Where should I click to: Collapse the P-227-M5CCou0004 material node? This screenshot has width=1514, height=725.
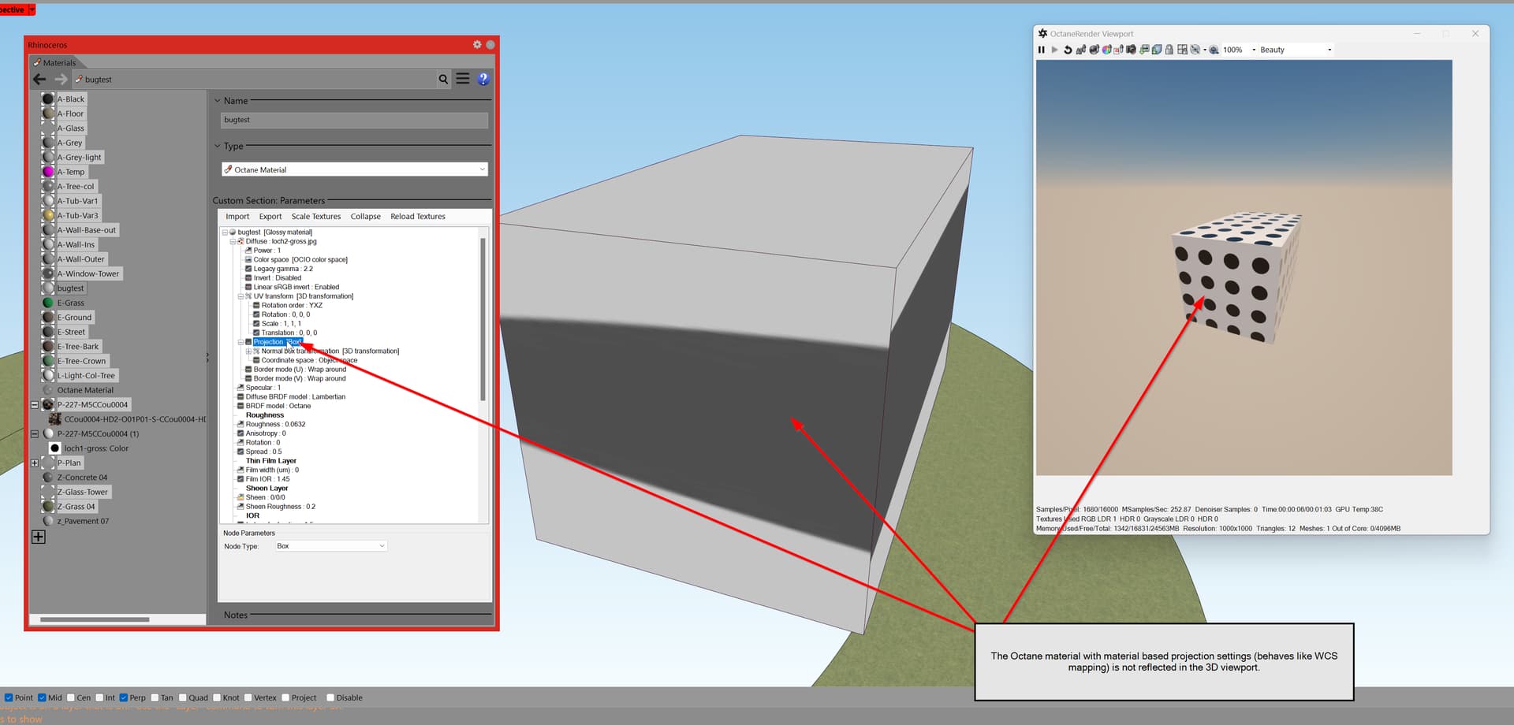(x=35, y=405)
